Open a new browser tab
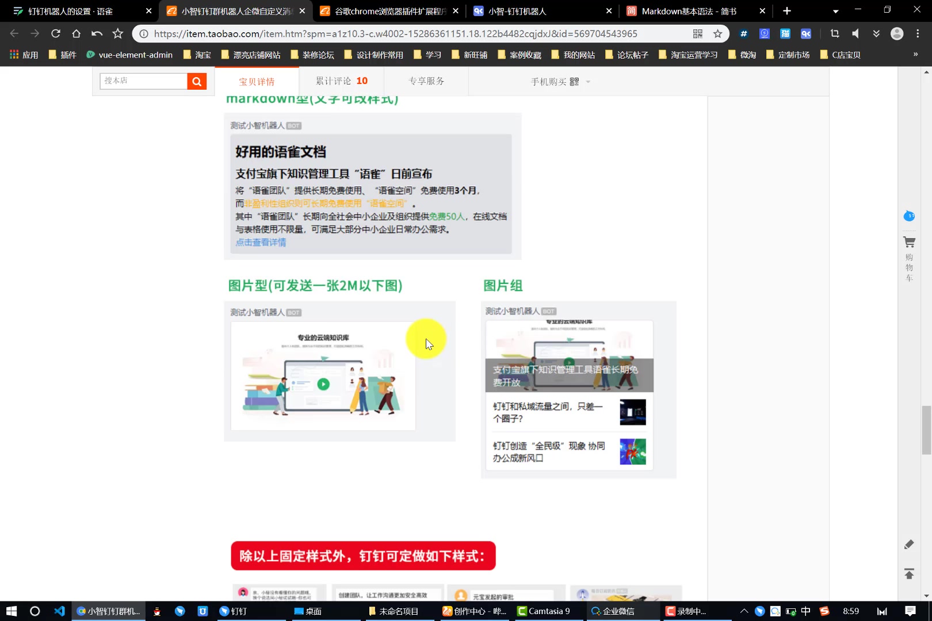Screen dimensions: 932x621 [787, 11]
